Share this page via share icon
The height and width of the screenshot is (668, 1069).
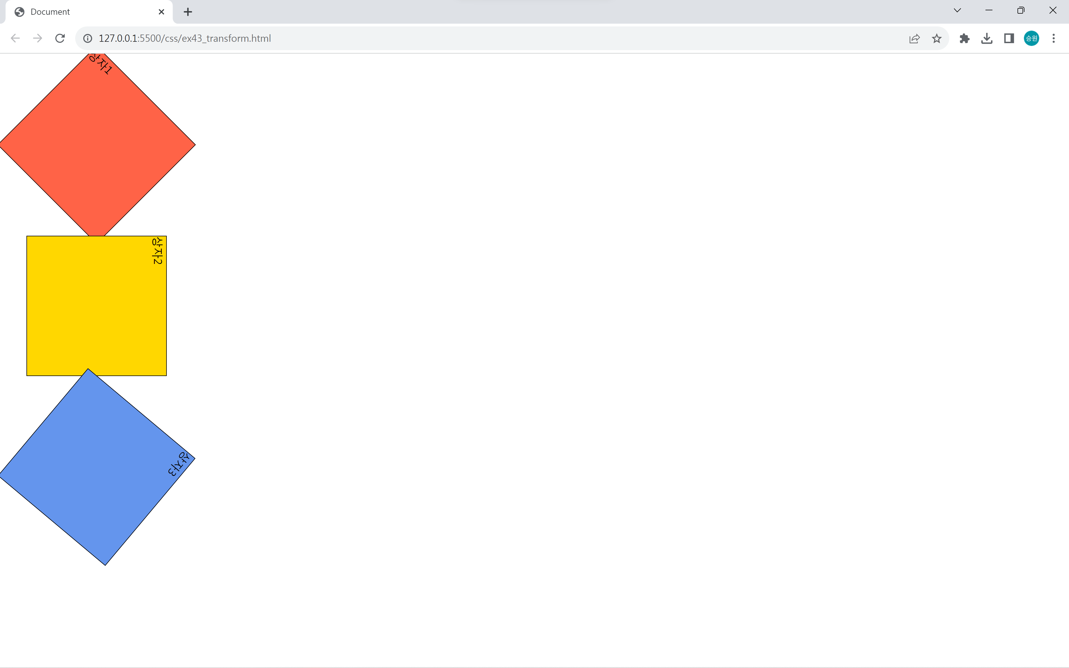[x=914, y=38]
